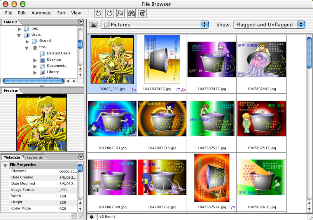Switch to the Keywords tab

(35, 157)
